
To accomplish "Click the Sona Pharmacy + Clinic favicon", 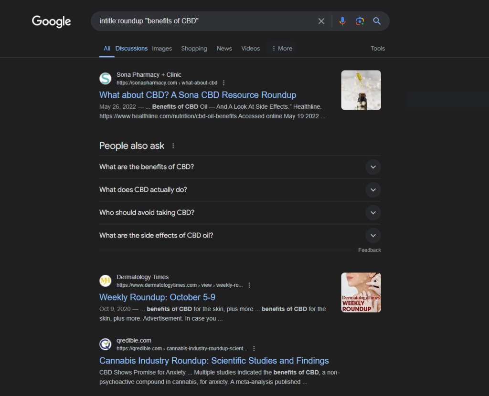I will point(105,78).
